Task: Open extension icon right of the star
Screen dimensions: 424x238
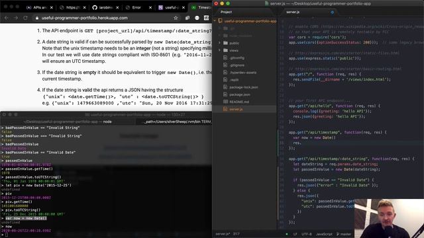Action: click(187, 18)
